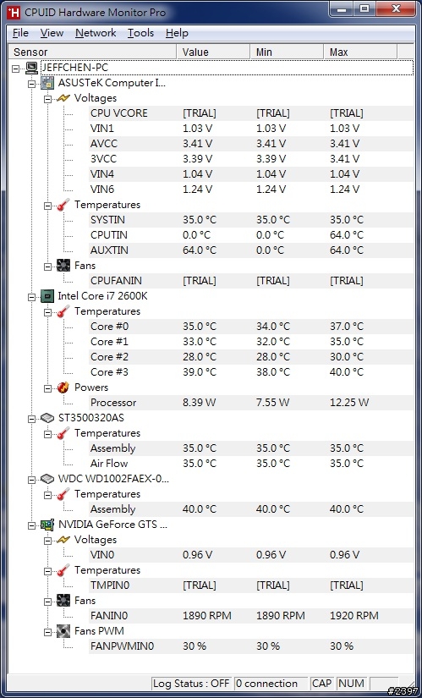Collapse the JEFFCHEN-PC root node
Image resolution: width=422 pixels, height=698 pixels.
[x=16, y=69]
